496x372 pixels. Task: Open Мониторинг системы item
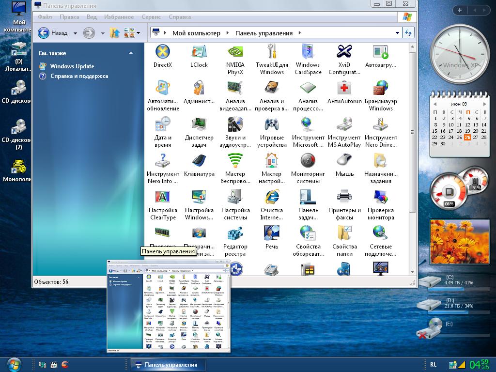pyautogui.click(x=308, y=169)
